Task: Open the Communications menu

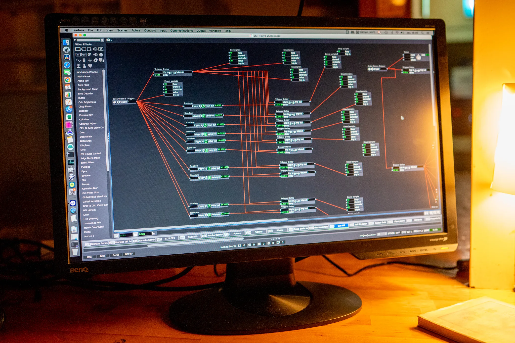Action: (181, 31)
